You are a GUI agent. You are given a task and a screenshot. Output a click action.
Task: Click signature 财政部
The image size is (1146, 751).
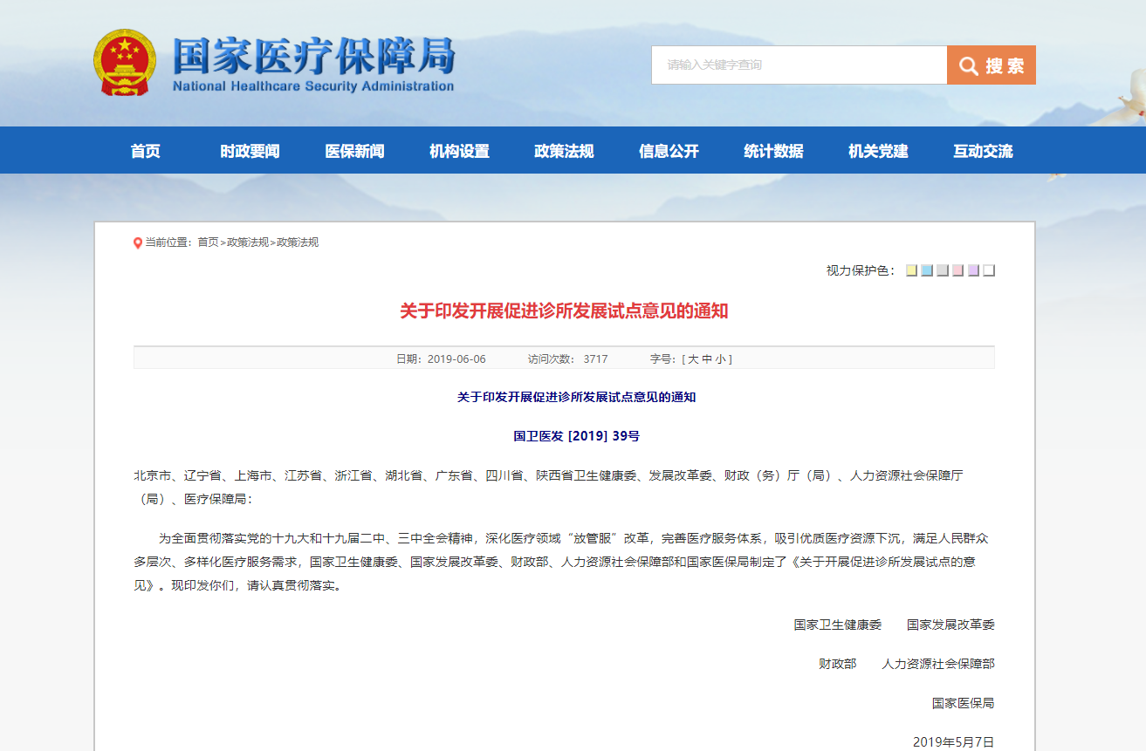[838, 665]
